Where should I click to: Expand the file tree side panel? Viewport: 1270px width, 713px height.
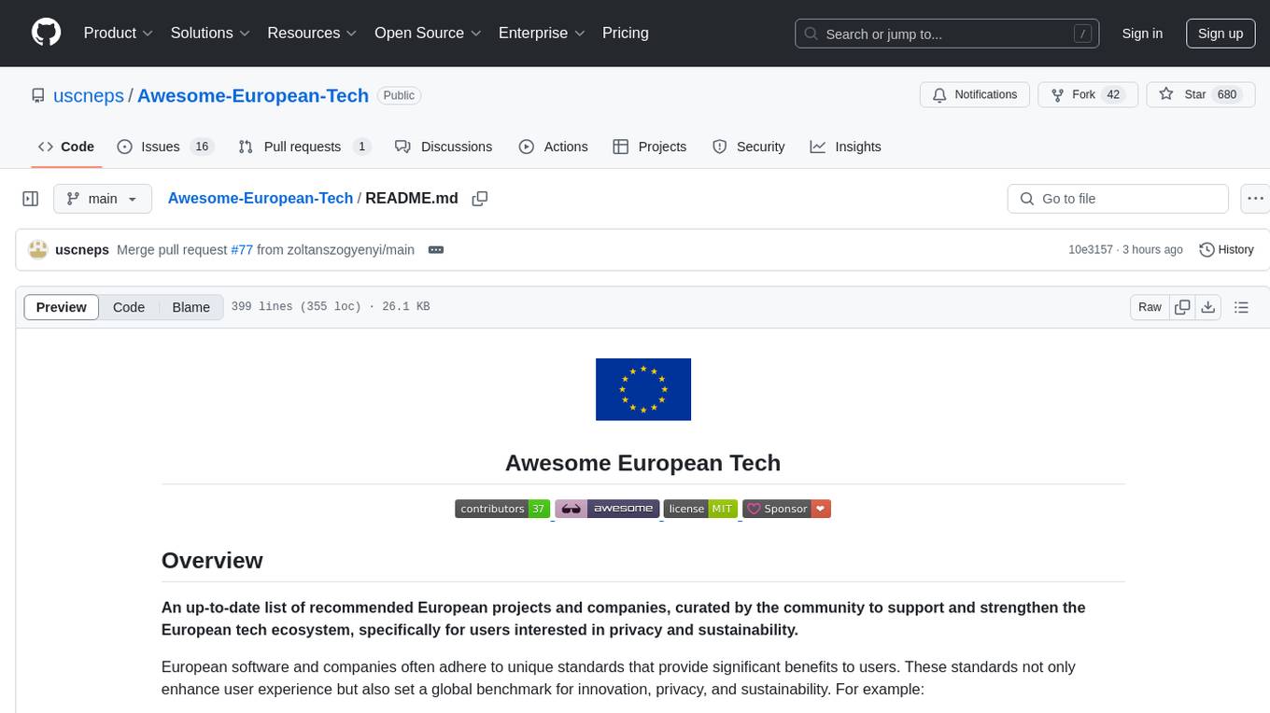(x=31, y=199)
